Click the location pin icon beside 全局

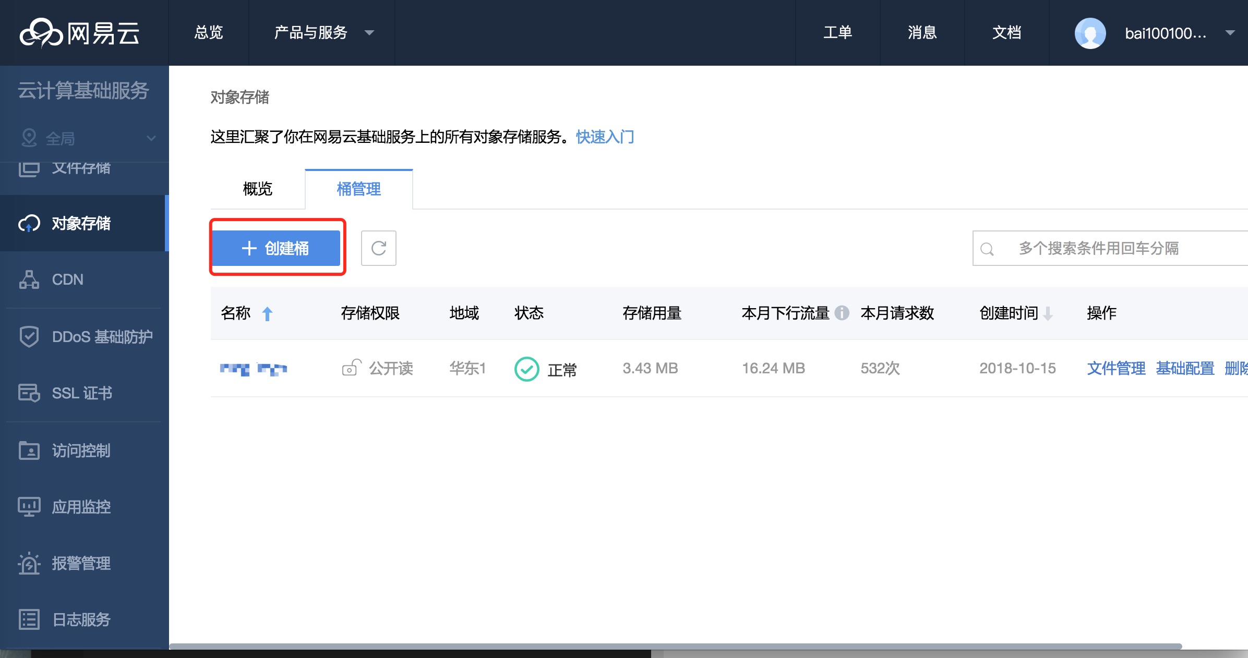[29, 138]
